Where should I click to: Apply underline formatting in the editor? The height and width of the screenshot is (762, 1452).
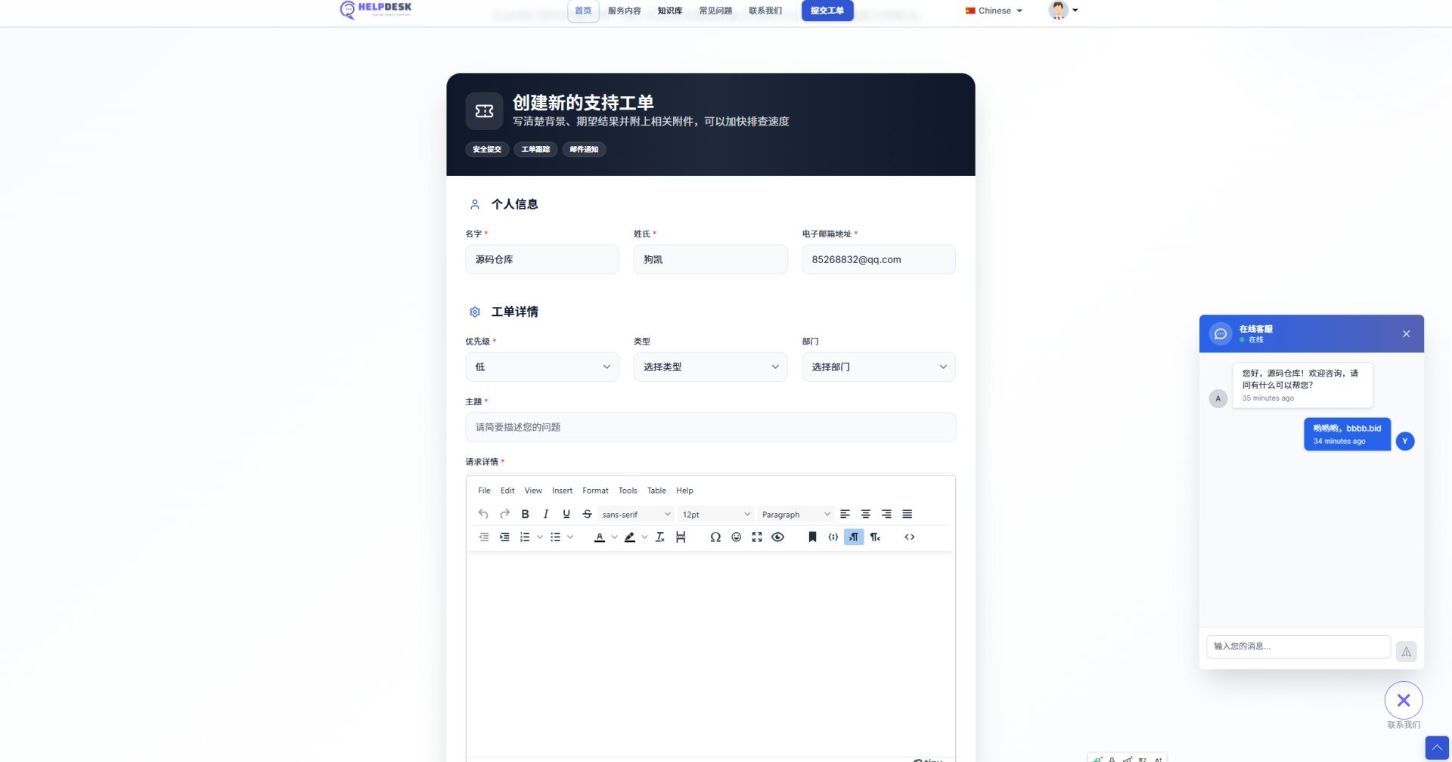(x=566, y=514)
